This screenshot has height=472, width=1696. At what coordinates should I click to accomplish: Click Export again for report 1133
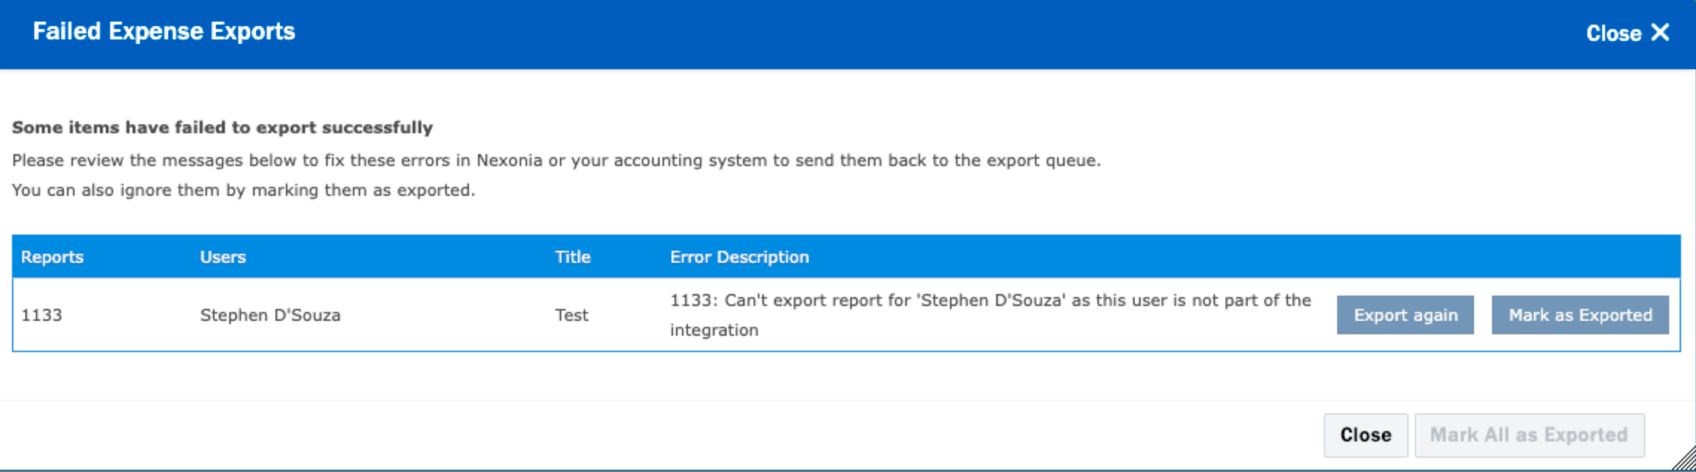coord(1405,315)
